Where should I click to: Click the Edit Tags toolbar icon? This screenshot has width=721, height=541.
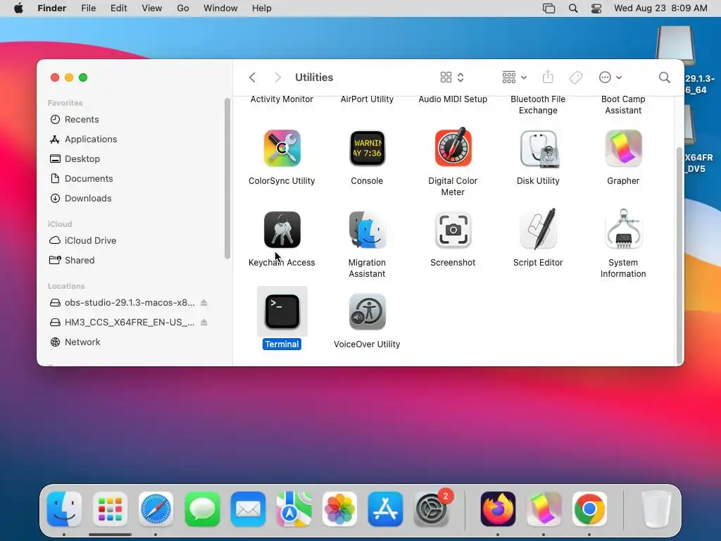[x=575, y=77]
